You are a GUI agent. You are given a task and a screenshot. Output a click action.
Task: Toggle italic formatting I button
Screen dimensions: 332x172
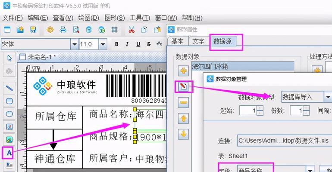pyautogui.click(x=127, y=44)
